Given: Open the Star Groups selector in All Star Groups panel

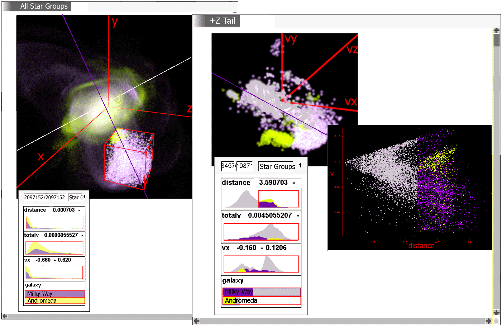Looking at the screenshot, I should (76, 198).
